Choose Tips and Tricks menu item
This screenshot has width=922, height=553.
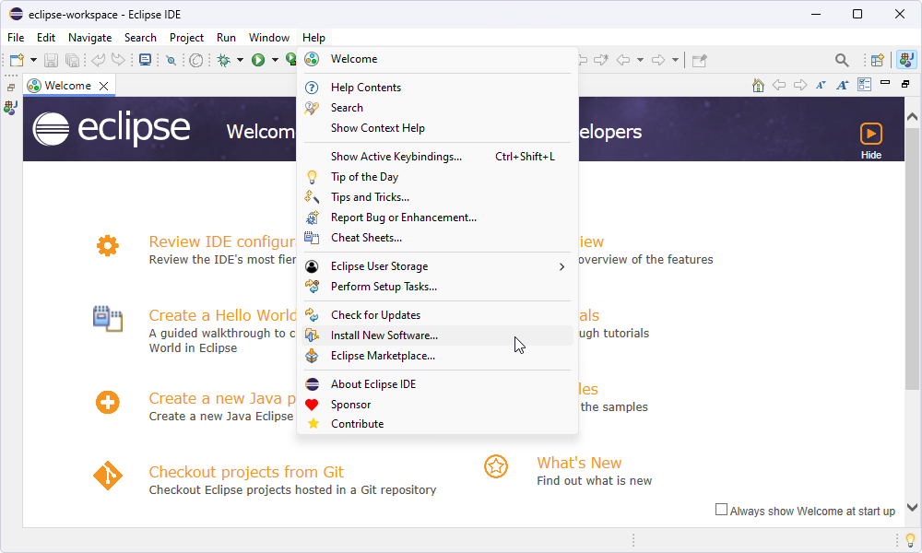coord(437,197)
